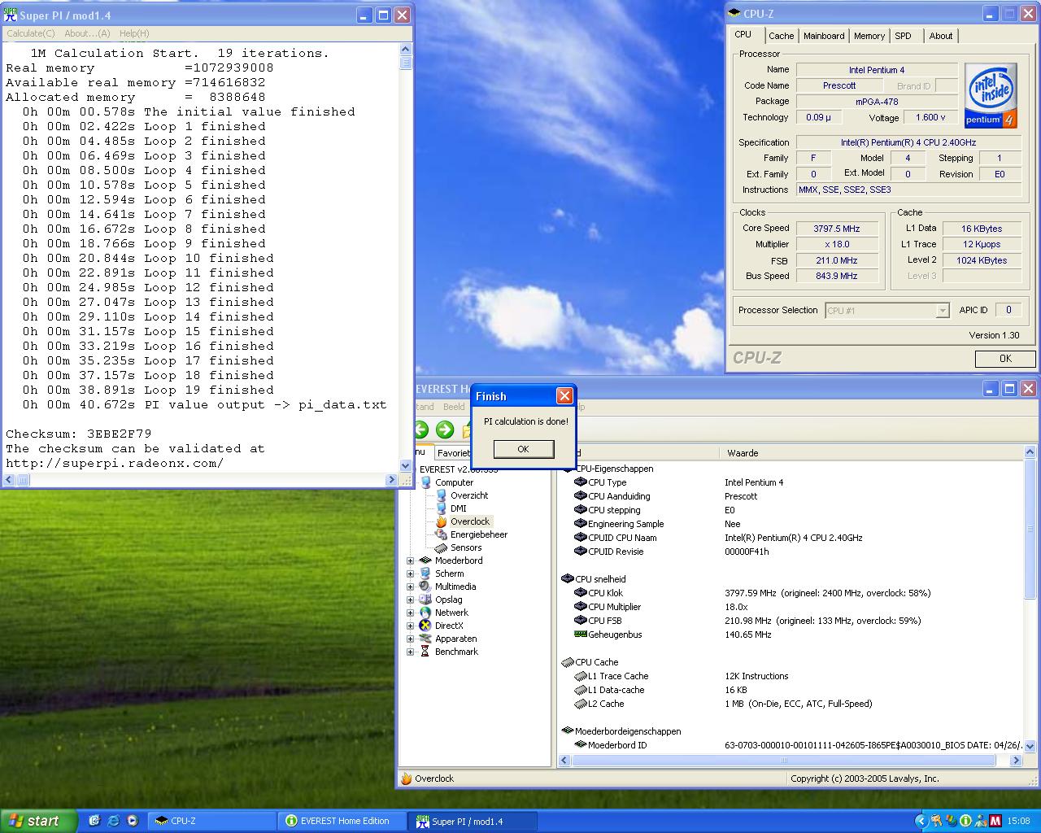Click the EVEREST horizontal scrollbar right arrow
This screenshot has height=833, width=1041.
[1016, 761]
